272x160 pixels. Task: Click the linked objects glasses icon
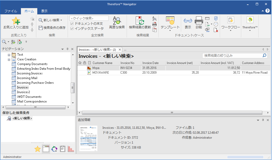coord(207,30)
